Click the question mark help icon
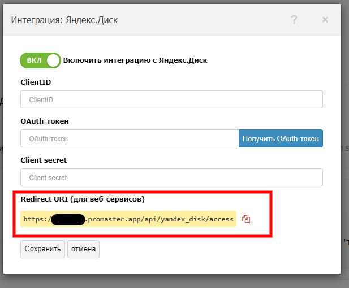Viewport: 349px width, 288px height. coord(294,20)
